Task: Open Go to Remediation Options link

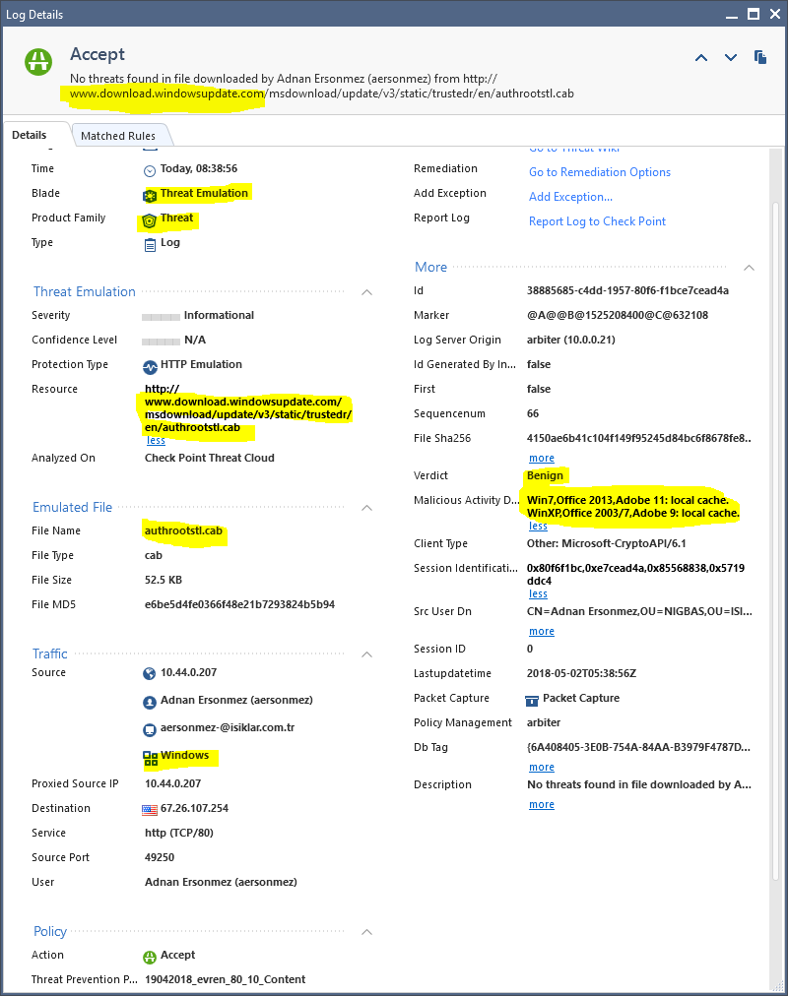Action: click(x=599, y=172)
